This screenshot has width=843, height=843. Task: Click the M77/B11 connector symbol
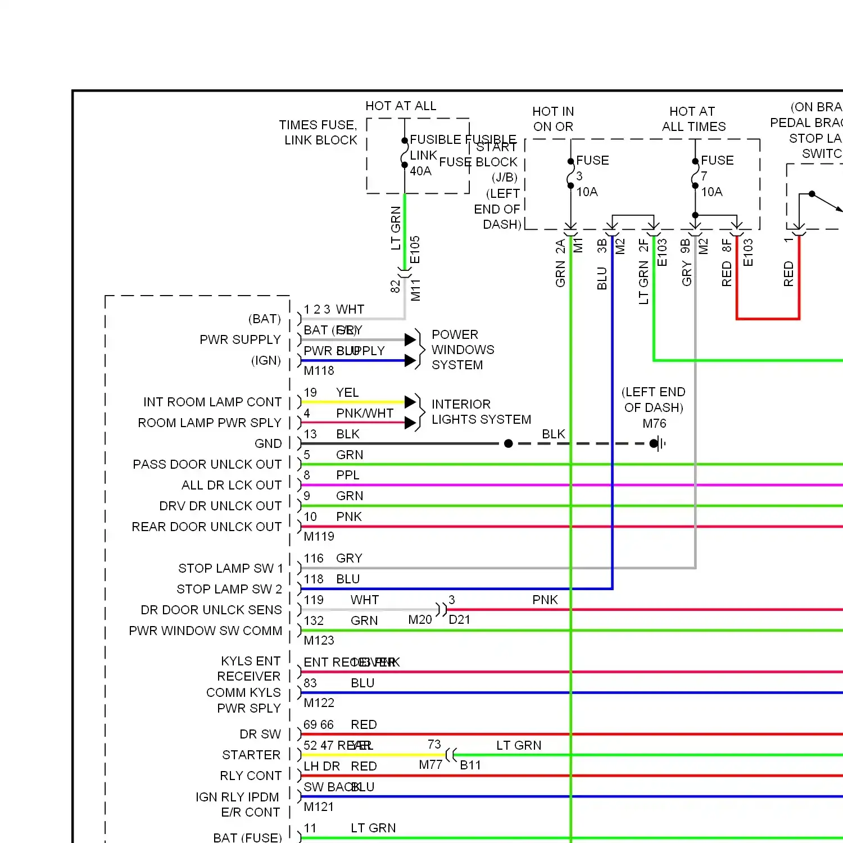(x=451, y=755)
